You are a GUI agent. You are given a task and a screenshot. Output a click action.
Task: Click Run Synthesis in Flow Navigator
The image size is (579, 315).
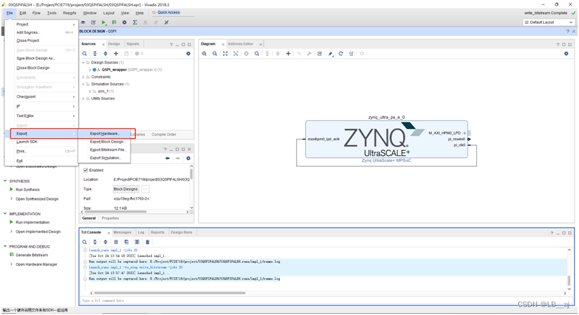(27, 189)
